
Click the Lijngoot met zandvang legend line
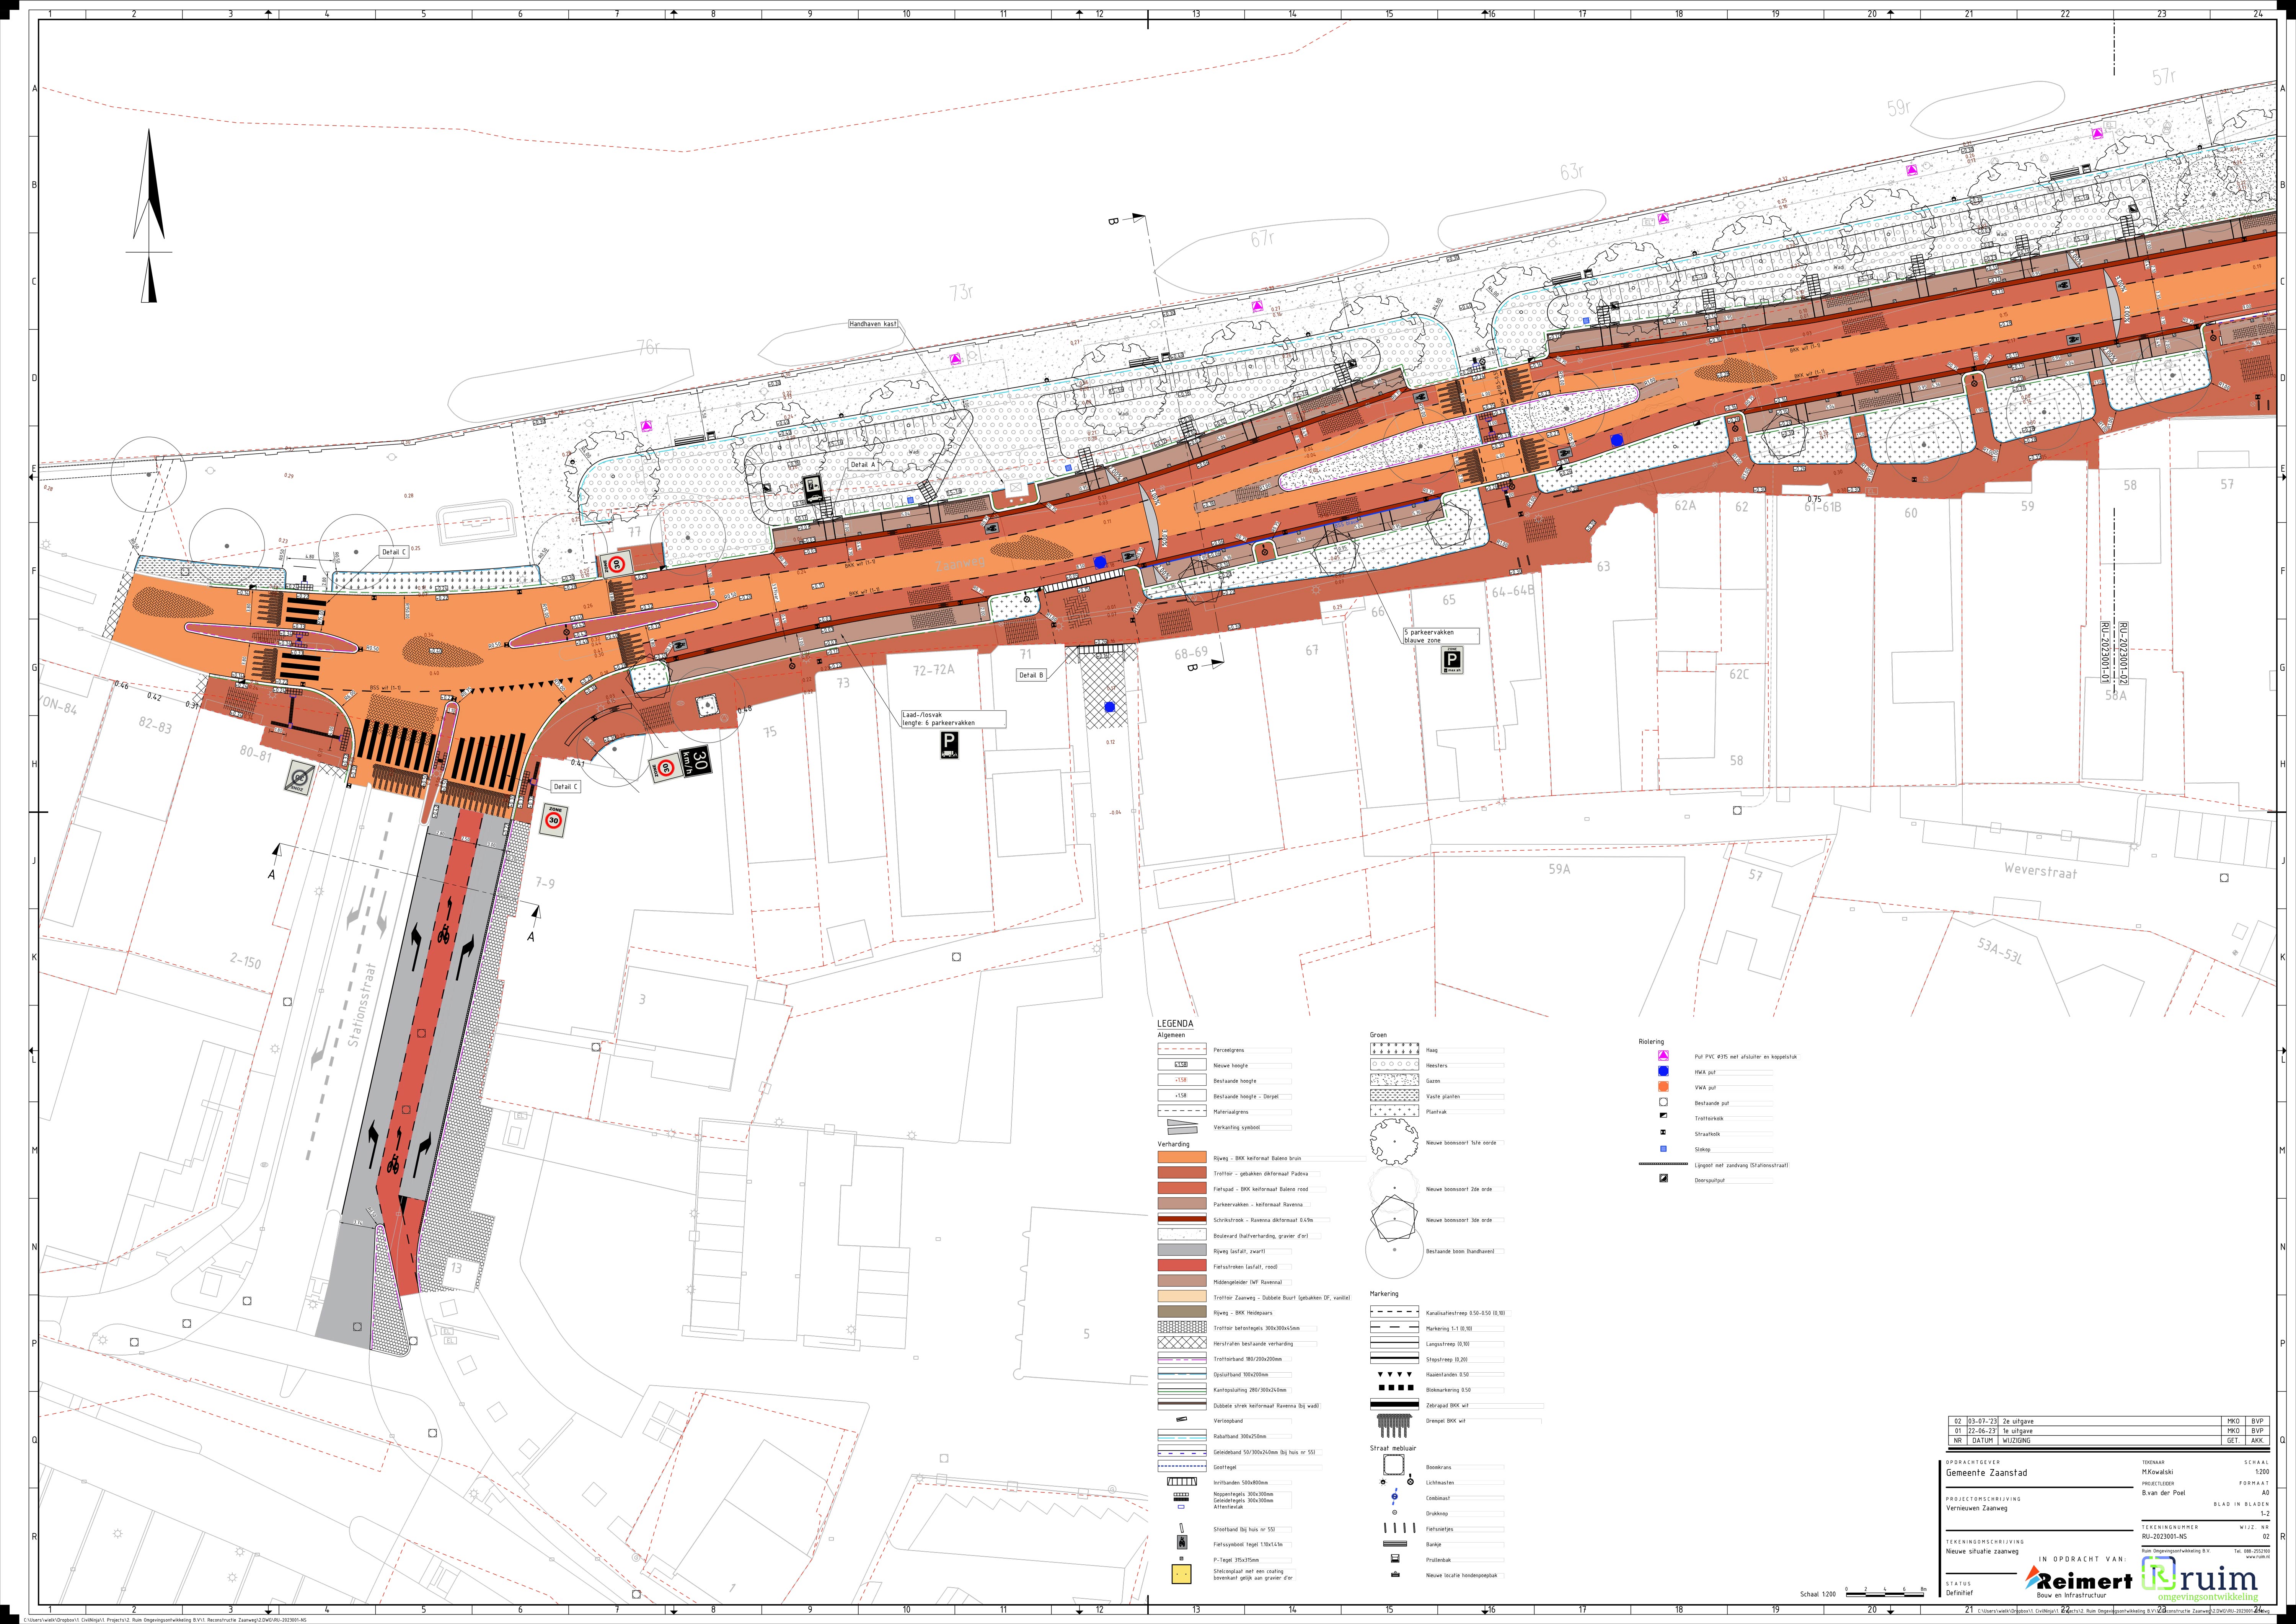tap(1663, 1164)
